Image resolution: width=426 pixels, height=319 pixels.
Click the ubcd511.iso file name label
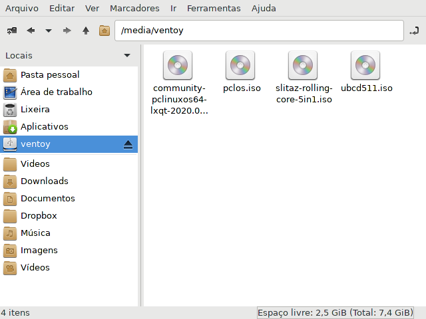[367, 88]
